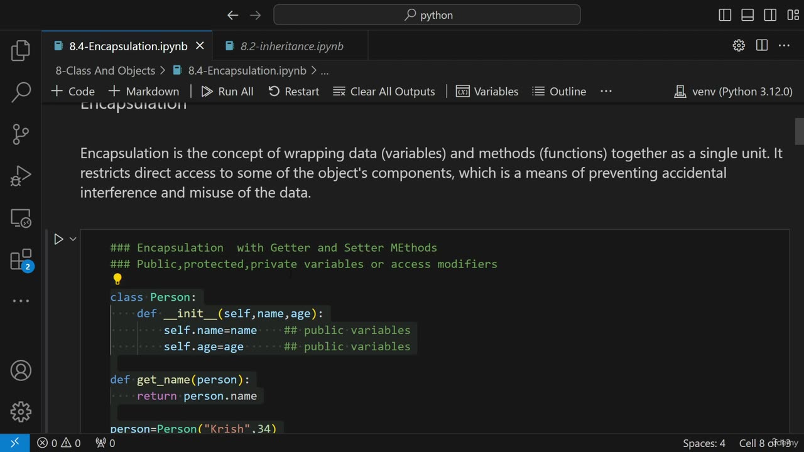
Task: Open kernel picker venv (Python 3.12.0)
Action: [733, 91]
